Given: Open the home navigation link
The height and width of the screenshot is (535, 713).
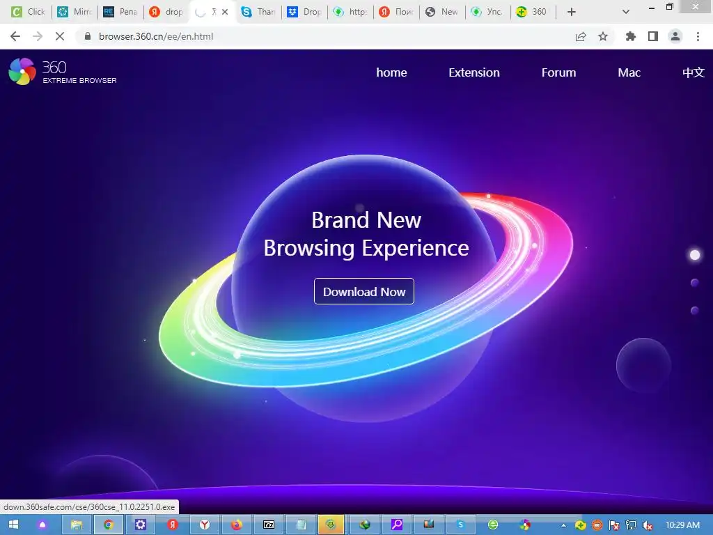Looking at the screenshot, I should click(x=391, y=72).
